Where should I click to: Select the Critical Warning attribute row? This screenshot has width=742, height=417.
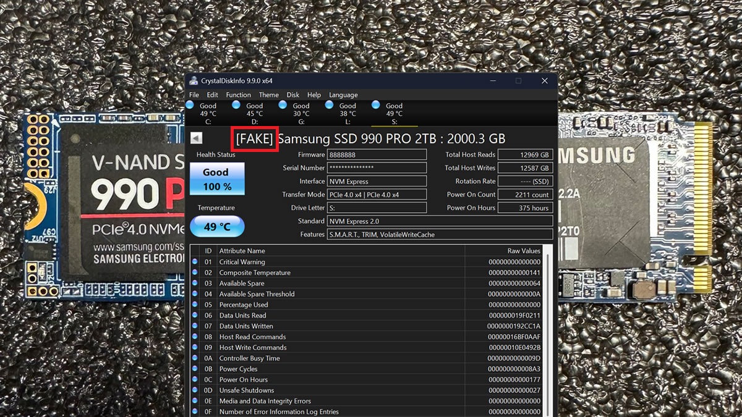(367, 262)
